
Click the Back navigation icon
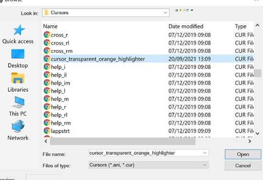[176, 10]
